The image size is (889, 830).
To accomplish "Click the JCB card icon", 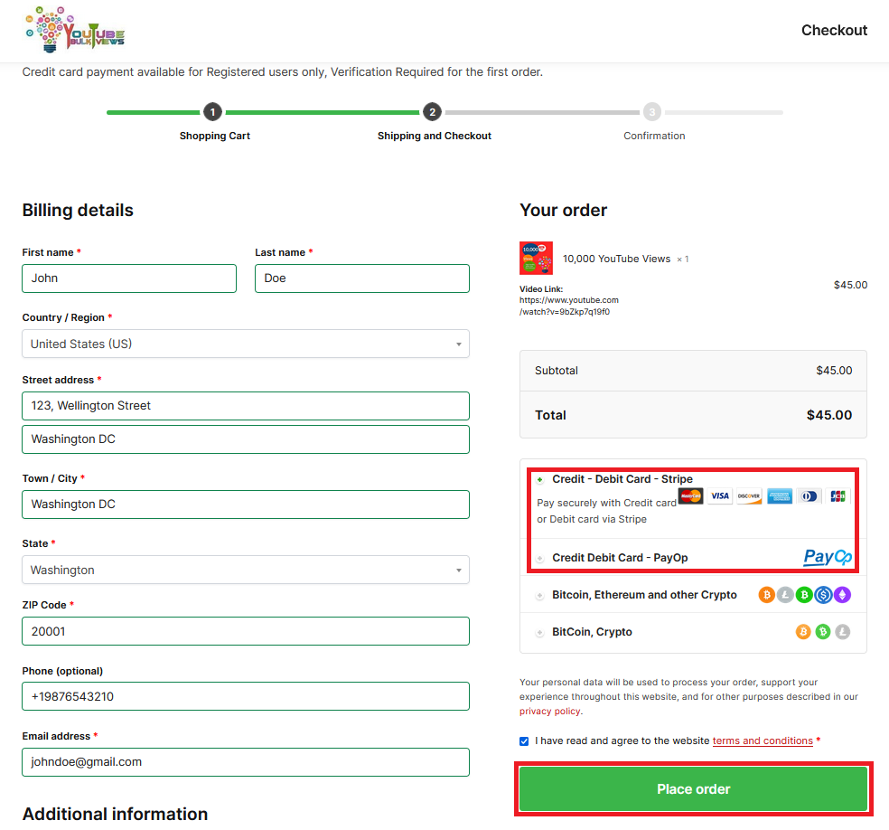I will pyautogui.click(x=838, y=495).
